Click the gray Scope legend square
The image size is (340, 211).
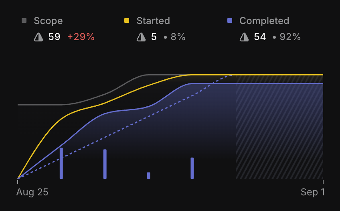(24, 20)
